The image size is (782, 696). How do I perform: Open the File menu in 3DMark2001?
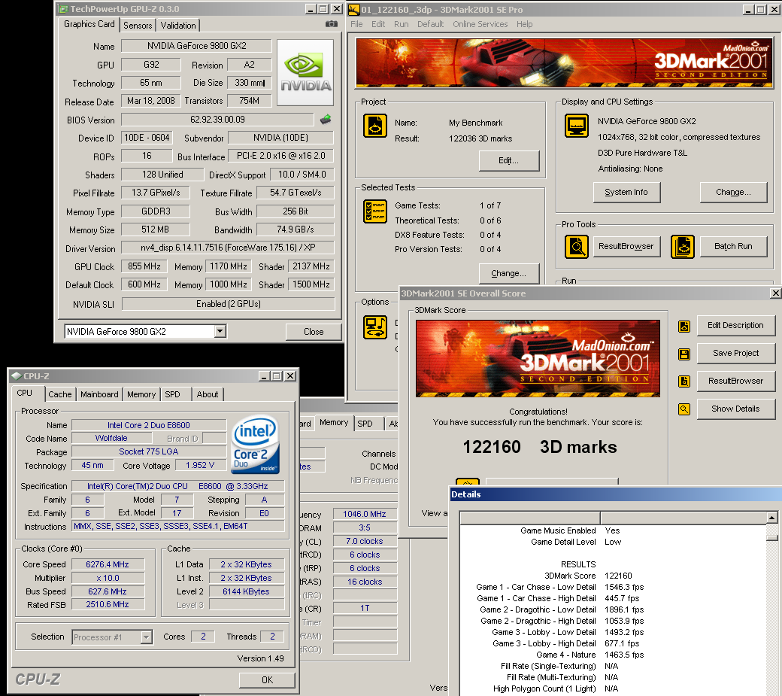[356, 24]
